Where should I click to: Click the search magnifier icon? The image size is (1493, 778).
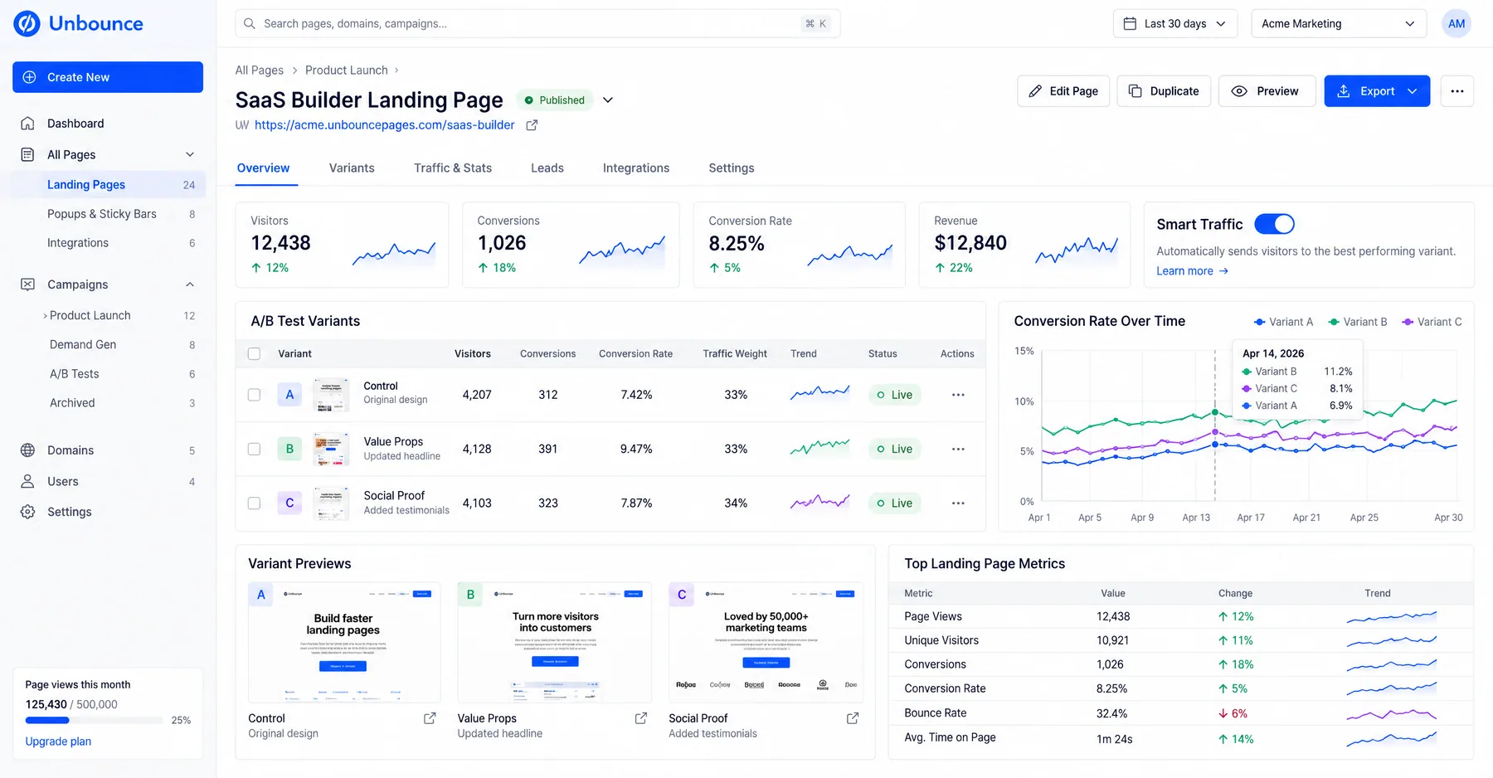pyautogui.click(x=250, y=23)
